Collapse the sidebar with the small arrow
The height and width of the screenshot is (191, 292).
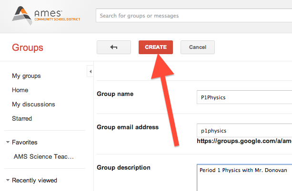point(90,72)
